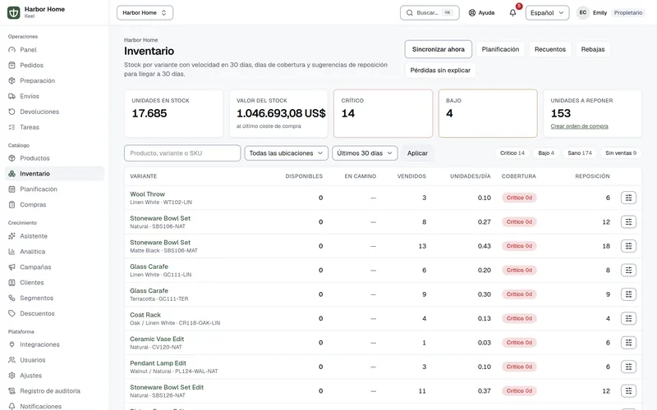657x410 pixels.
Task: Open the Wool Throw variant link
Action: pos(147,194)
